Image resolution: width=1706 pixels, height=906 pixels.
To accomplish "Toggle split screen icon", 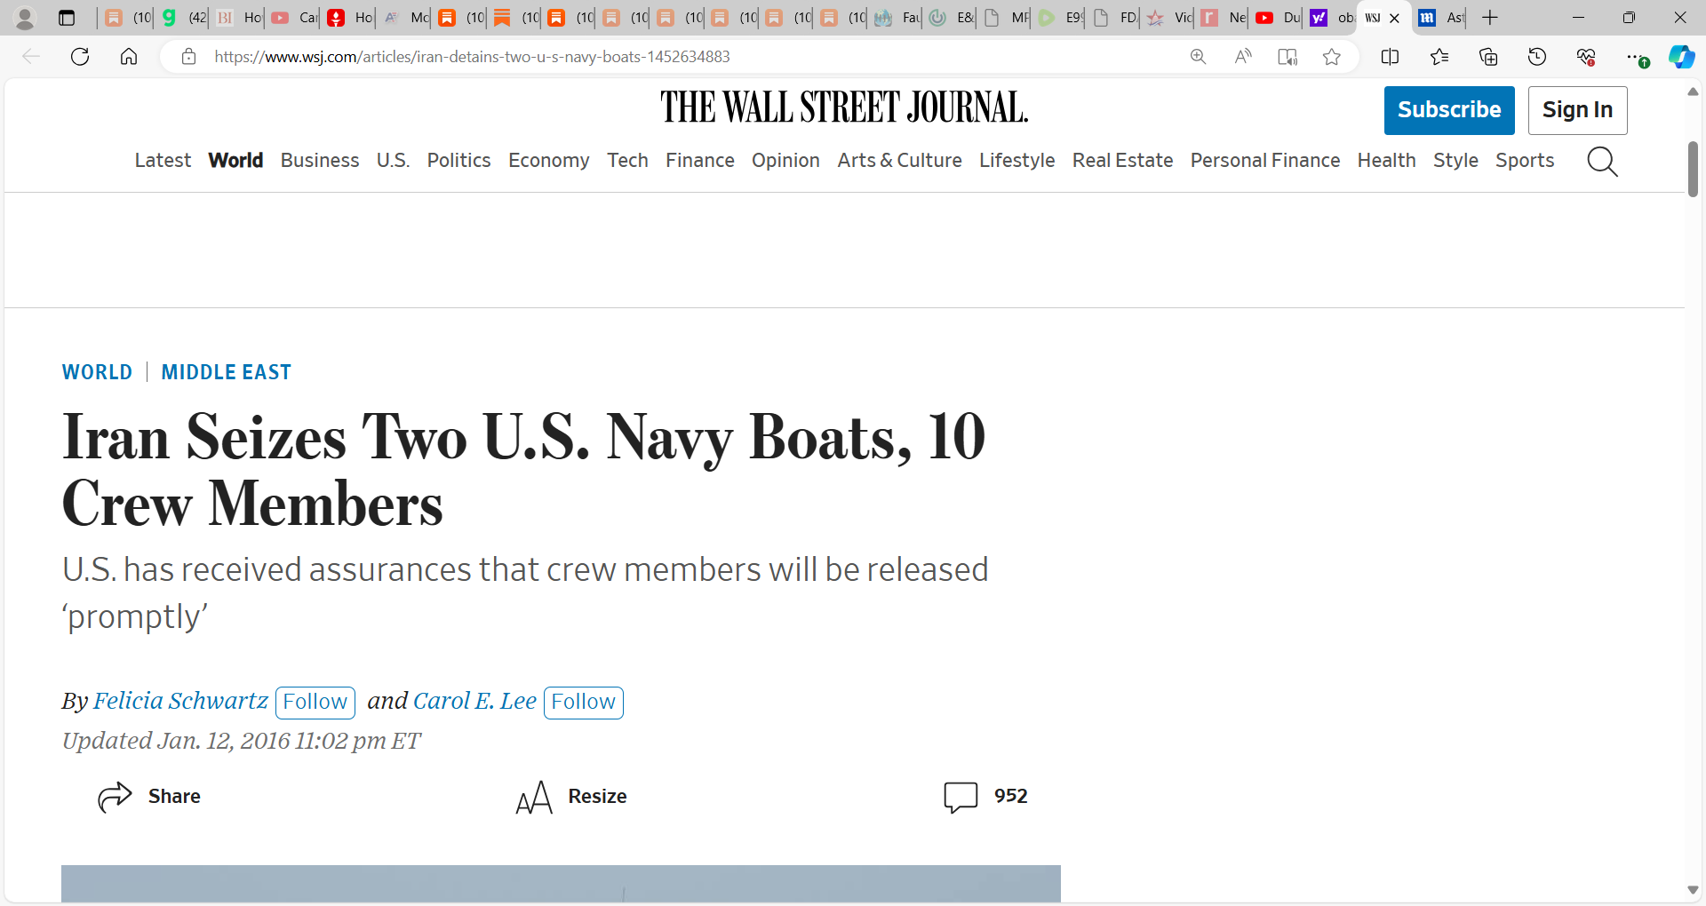I will [x=1391, y=57].
